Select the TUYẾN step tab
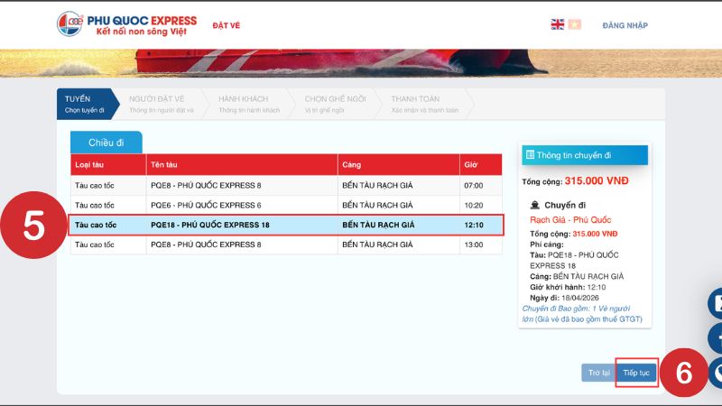This screenshot has height=406, width=722. [x=88, y=104]
